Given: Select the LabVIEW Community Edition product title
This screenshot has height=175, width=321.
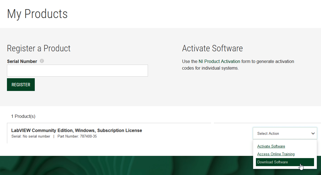Looking at the screenshot, I should (76, 130).
